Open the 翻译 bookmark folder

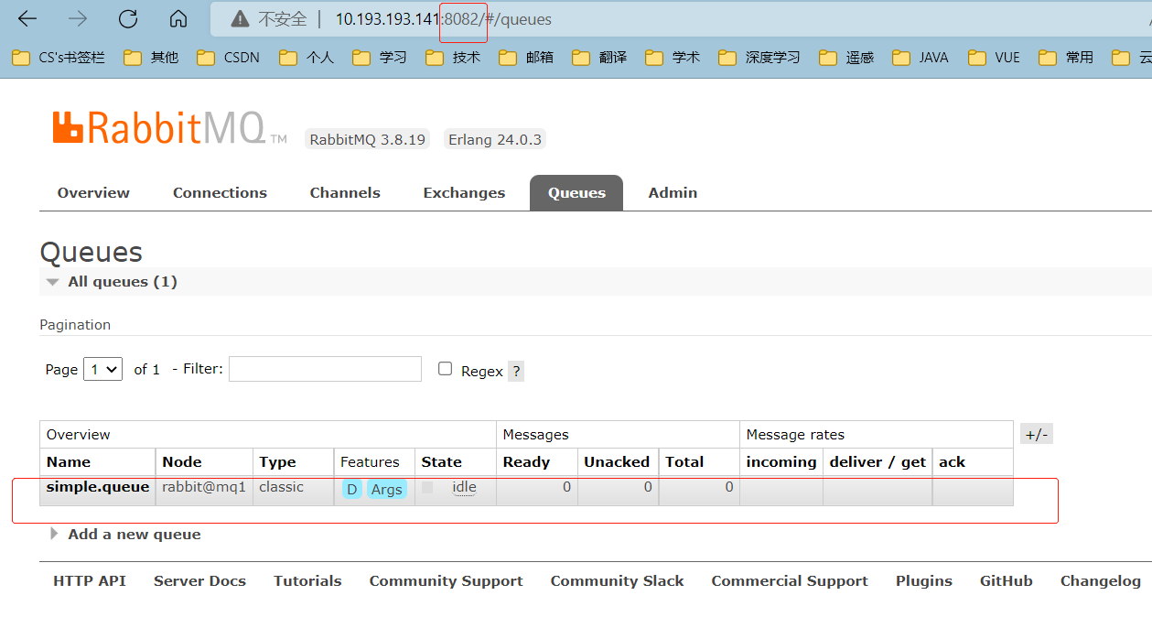(599, 57)
